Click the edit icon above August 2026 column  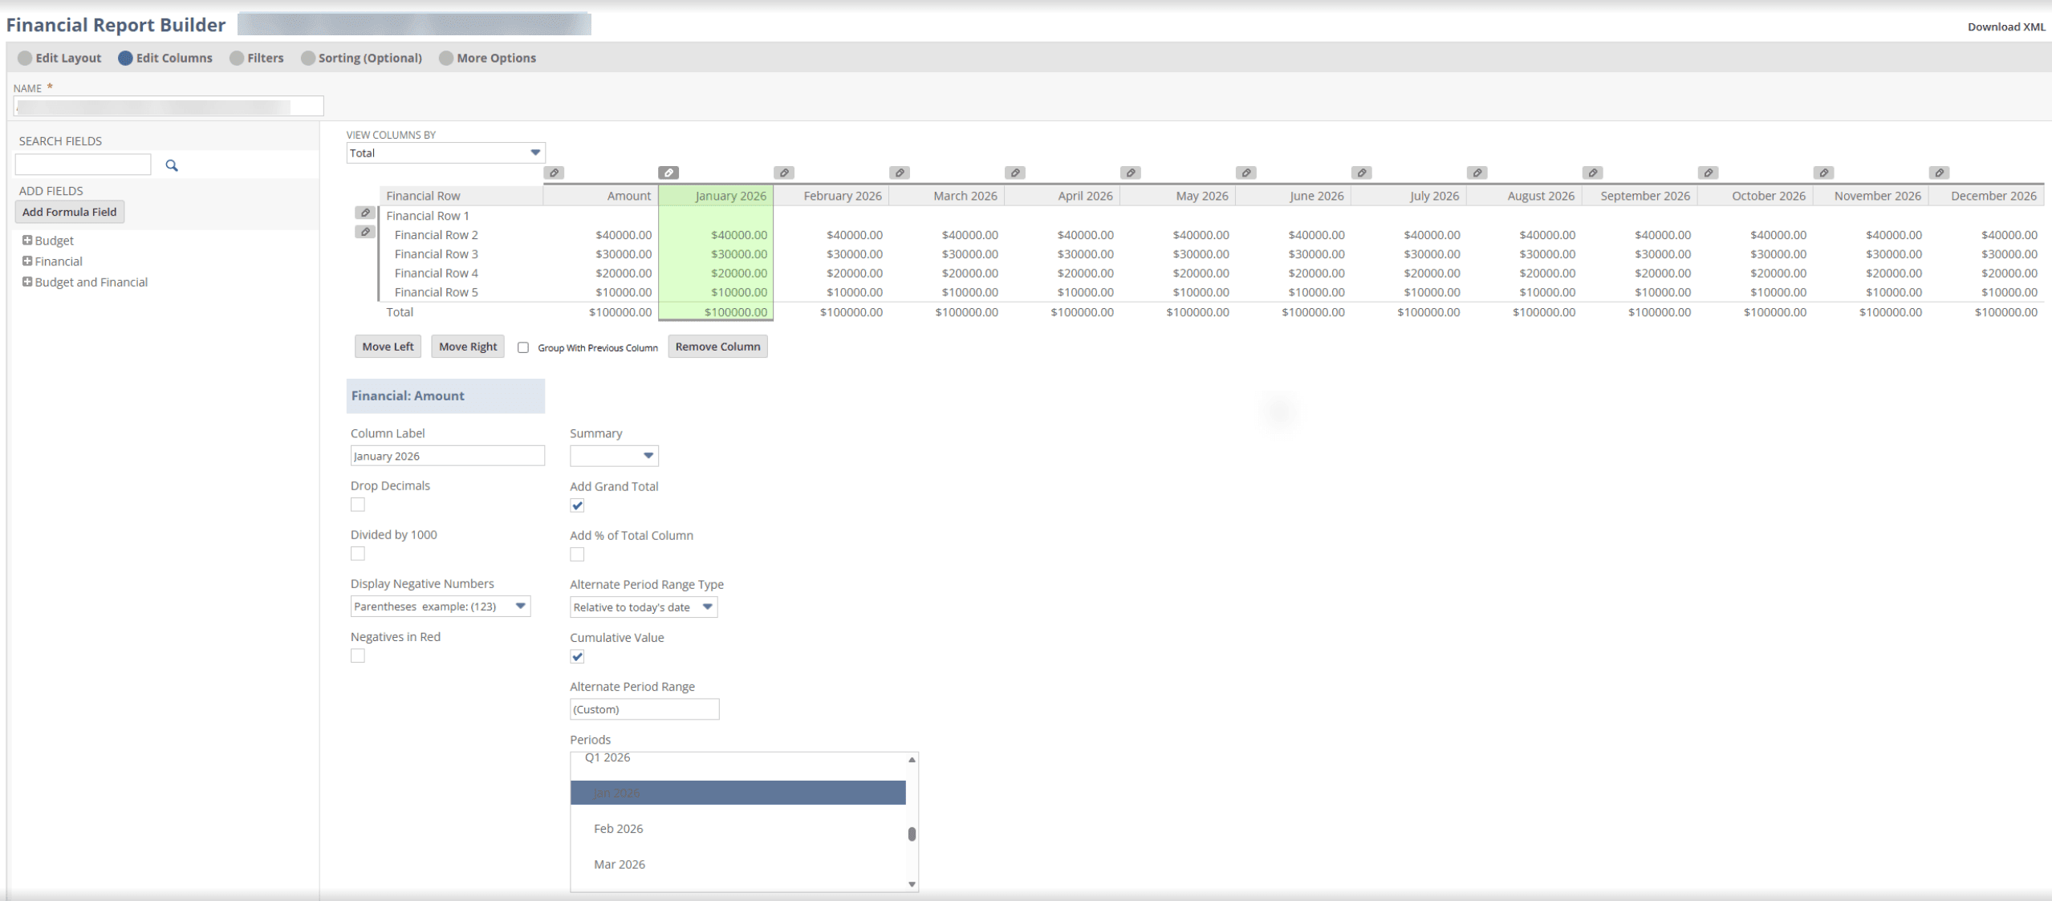click(x=1477, y=172)
